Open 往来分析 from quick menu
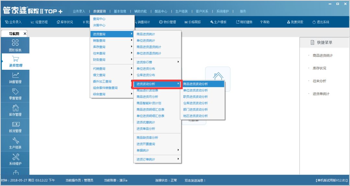The image size is (350, 186). [319, 81]
